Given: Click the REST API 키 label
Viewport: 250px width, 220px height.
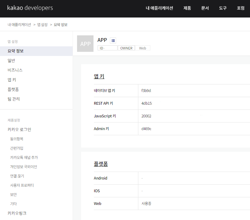Looking at the screenshot, I should tap(103, 103).
